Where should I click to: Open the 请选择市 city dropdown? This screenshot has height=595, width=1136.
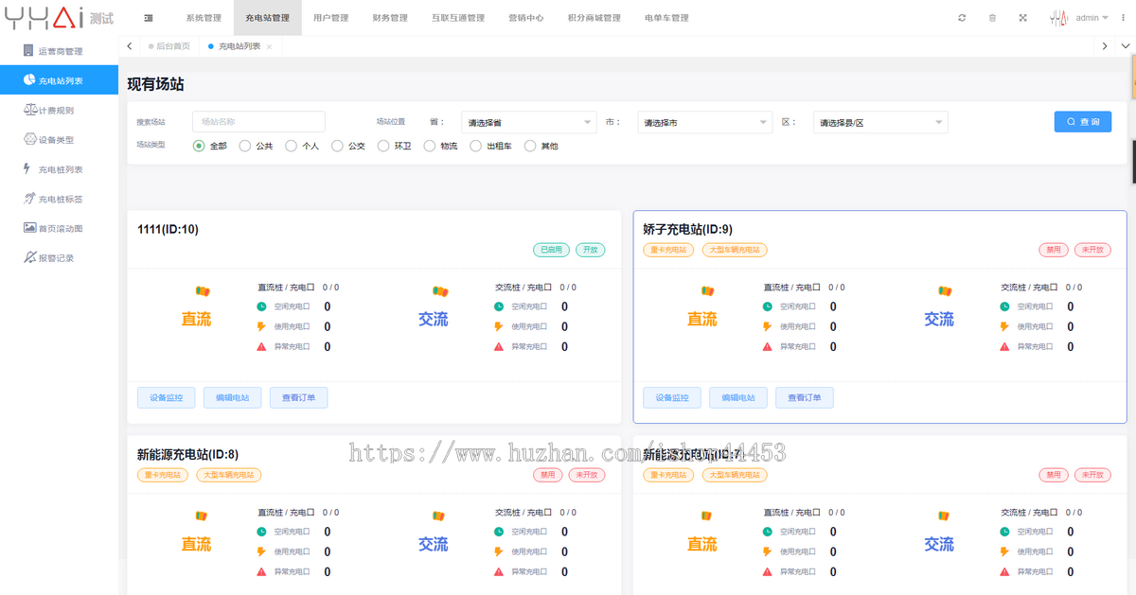[704, 122]
